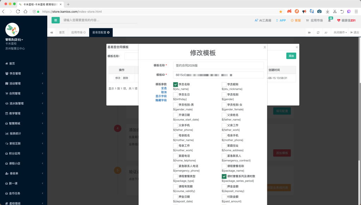
Task: Click the tab strip rewind arrows icon
Action: tap(51, 32)
